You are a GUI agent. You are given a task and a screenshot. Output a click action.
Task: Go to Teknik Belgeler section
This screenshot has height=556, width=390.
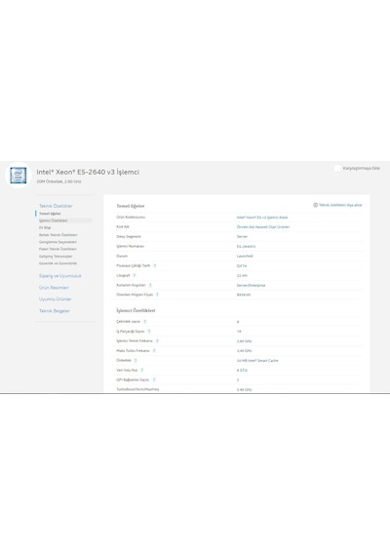coord(55,311)
